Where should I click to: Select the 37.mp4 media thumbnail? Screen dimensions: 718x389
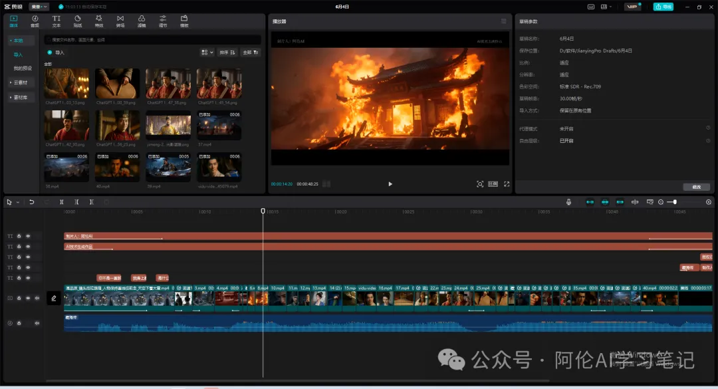(x=219, y=125)
